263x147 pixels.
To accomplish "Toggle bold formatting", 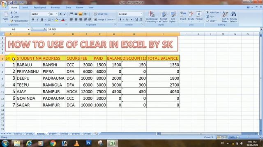I will pos(33,20).
